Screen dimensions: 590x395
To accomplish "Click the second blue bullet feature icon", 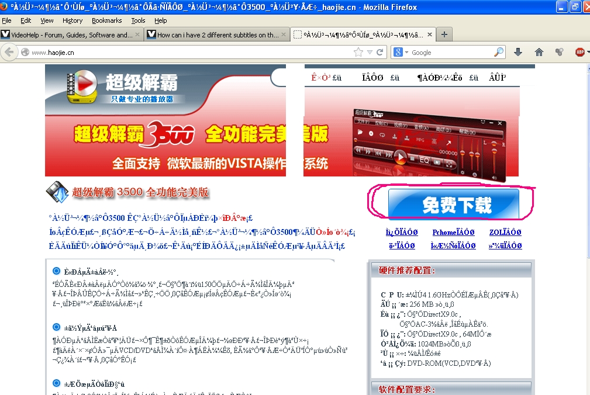I will coord(57,327).
